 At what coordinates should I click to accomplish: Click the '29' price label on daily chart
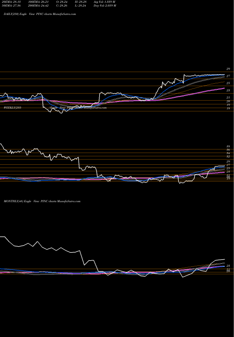coord(228,69)
